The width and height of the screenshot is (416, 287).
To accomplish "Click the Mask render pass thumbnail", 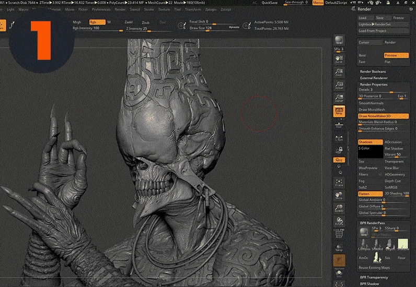I will [x=377, y=257].
